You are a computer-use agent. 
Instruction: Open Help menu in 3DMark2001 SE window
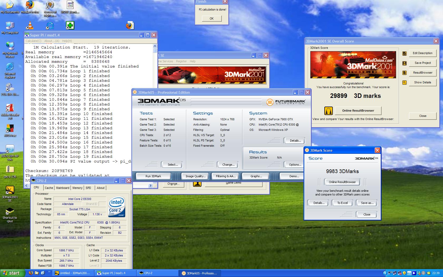coord(193,61)
